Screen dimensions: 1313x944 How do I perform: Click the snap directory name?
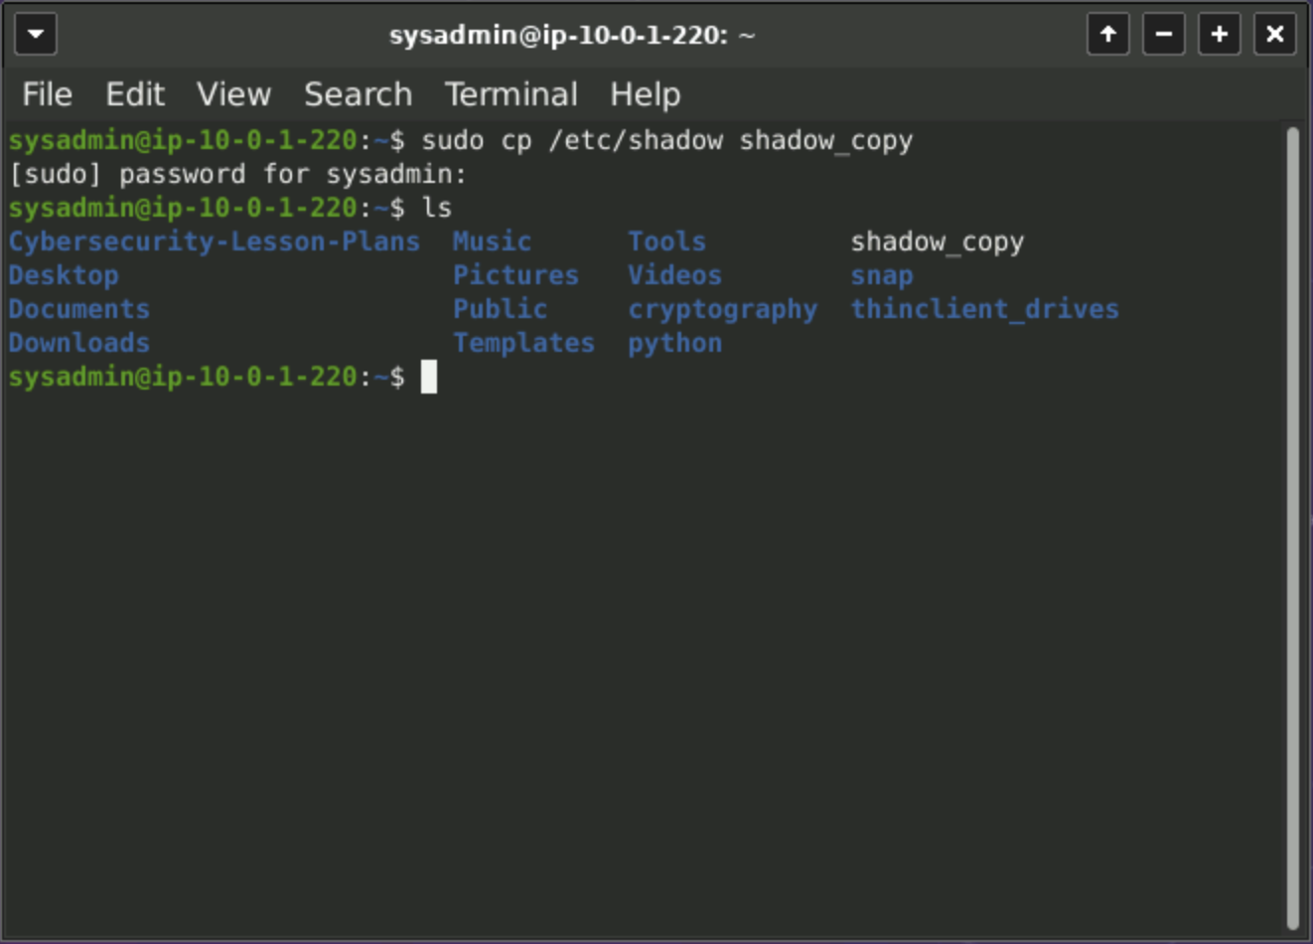pyautogui.click(x=882, y=276)
